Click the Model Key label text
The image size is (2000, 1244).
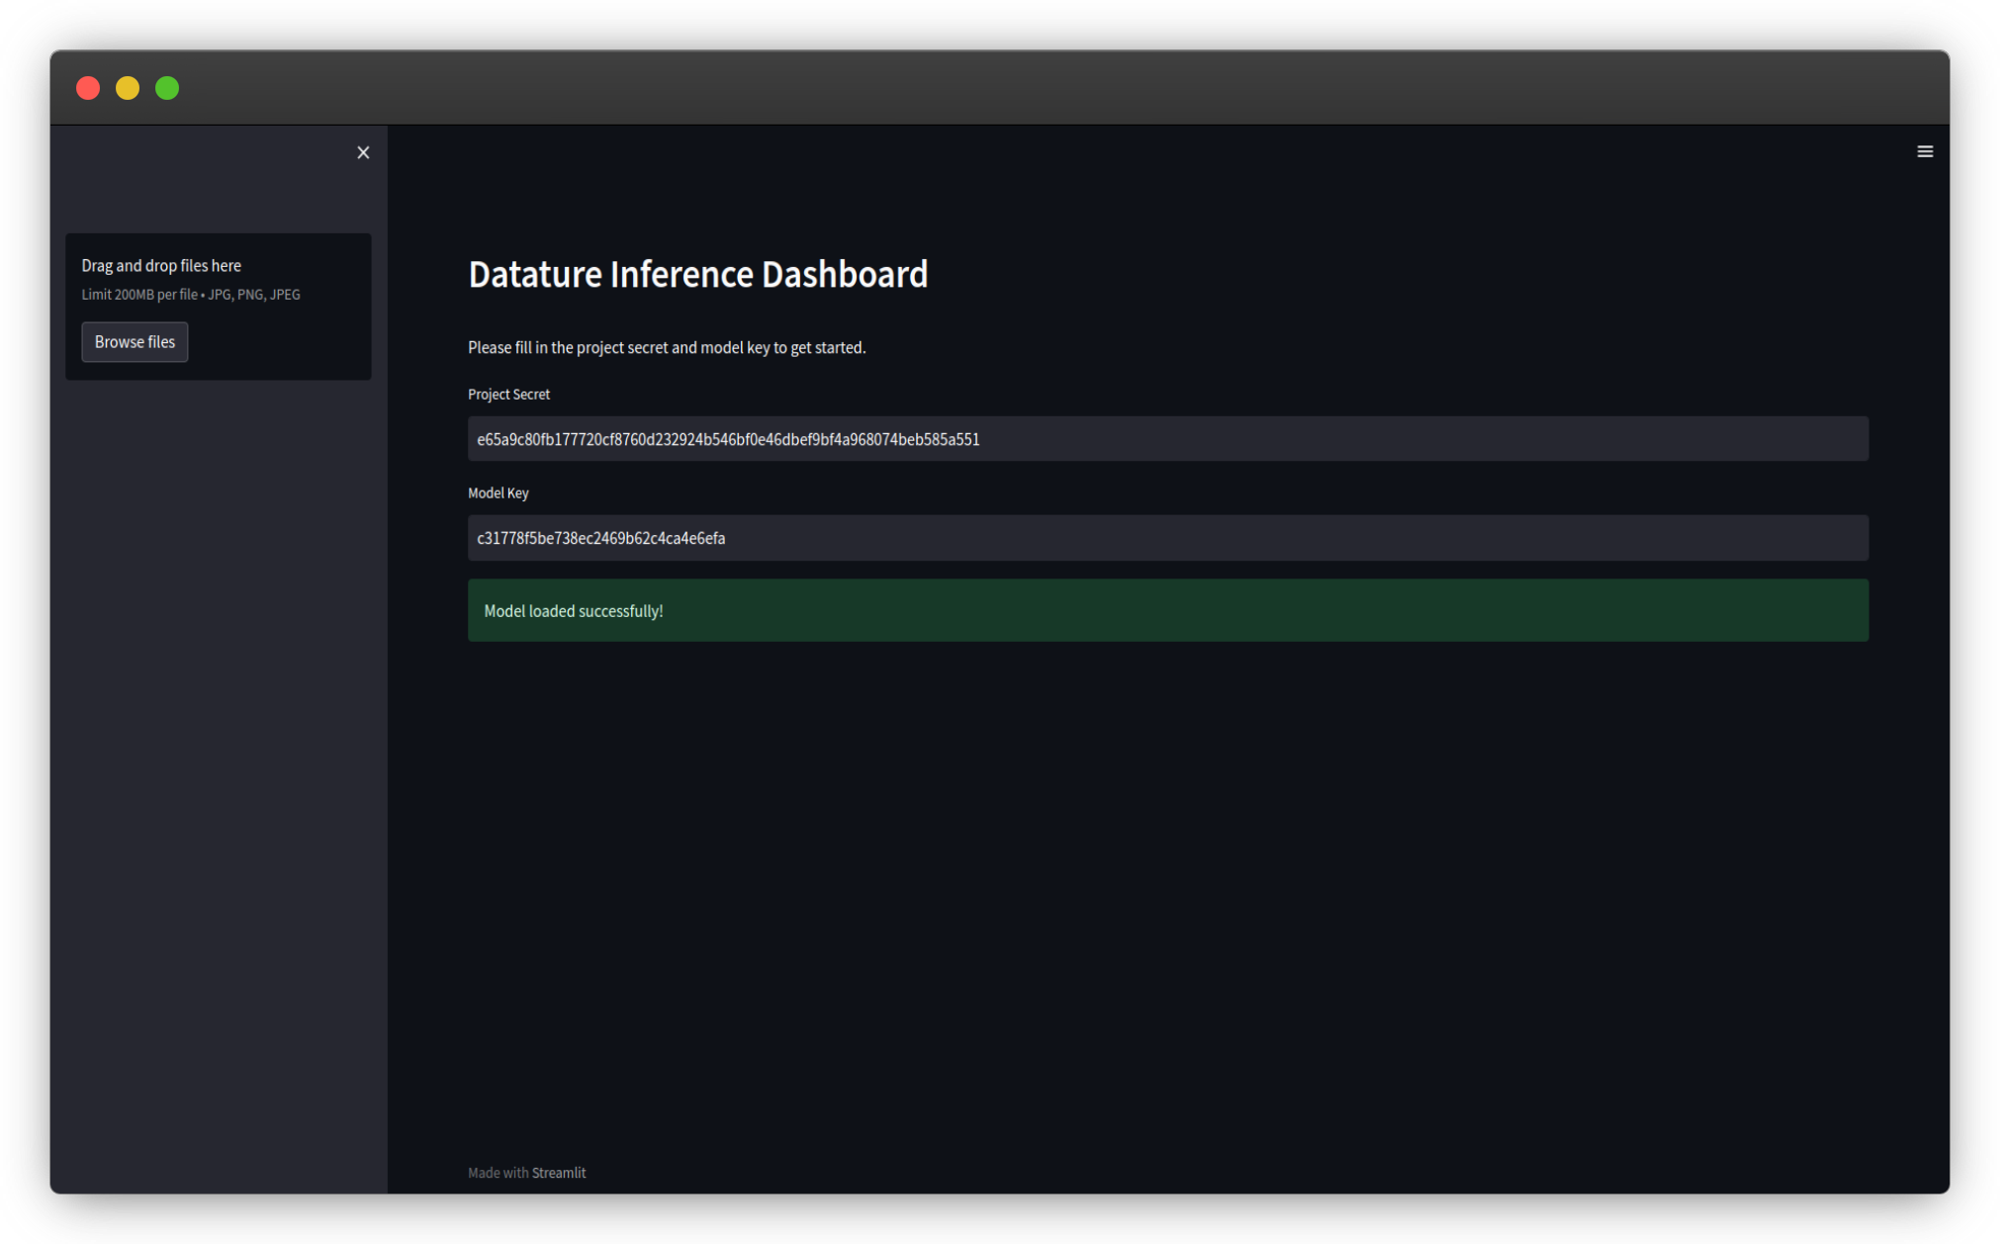pos(498,492)
